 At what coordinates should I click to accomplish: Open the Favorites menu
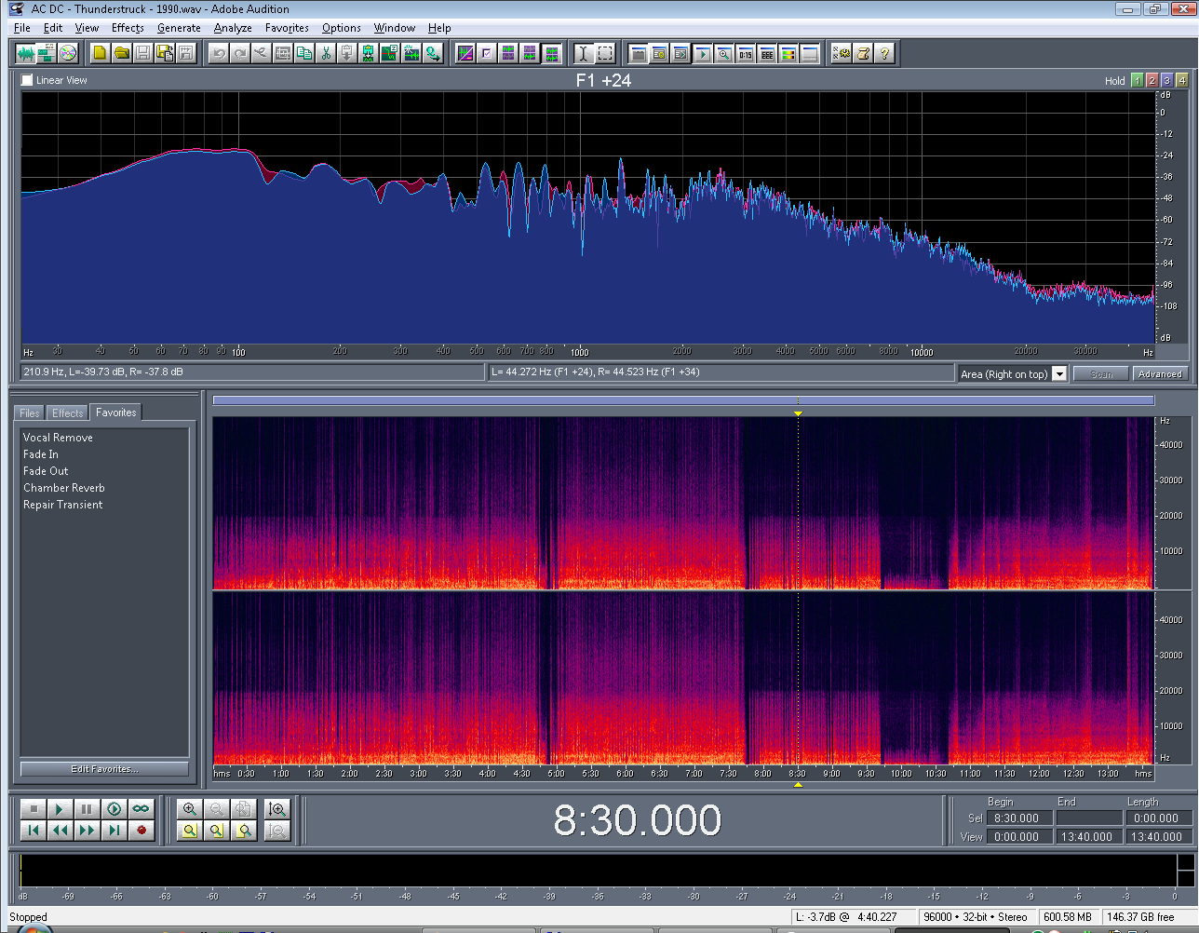point(287,28)
